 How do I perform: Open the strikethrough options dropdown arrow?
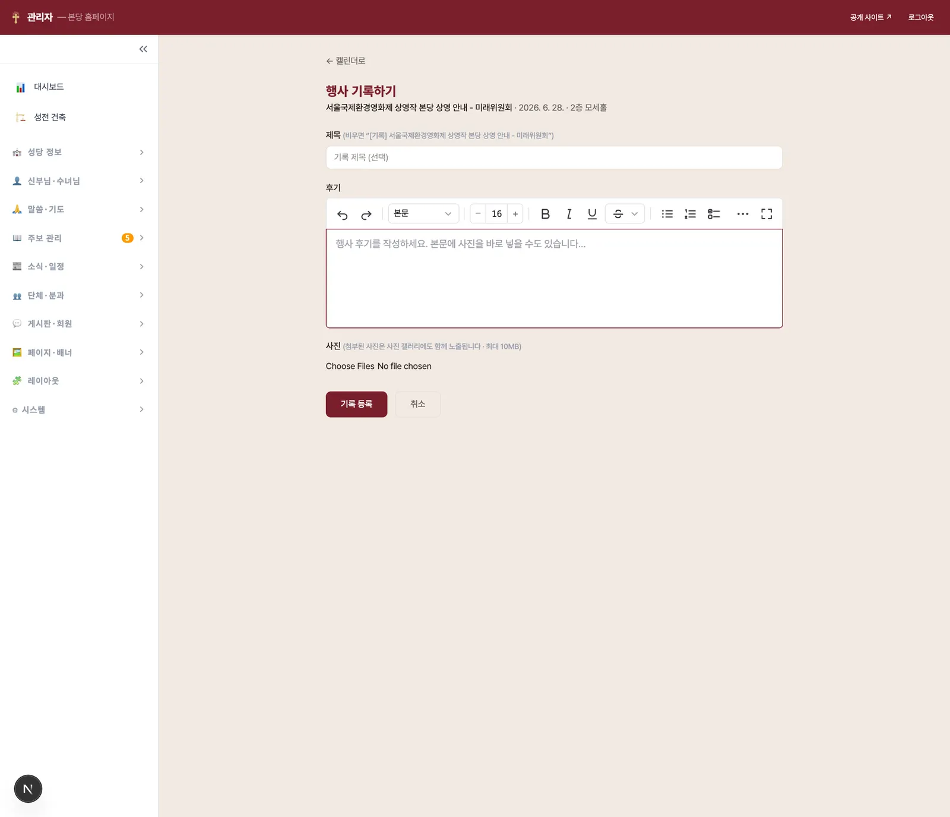(635, 214)
